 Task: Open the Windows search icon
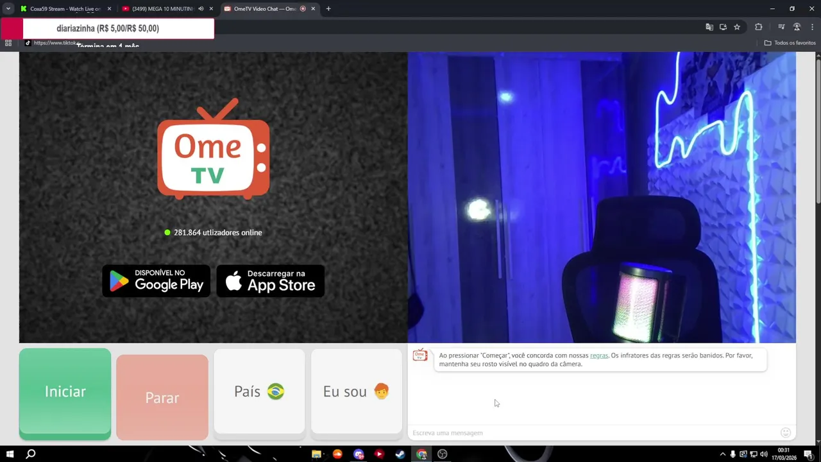[x=30, y=454]
